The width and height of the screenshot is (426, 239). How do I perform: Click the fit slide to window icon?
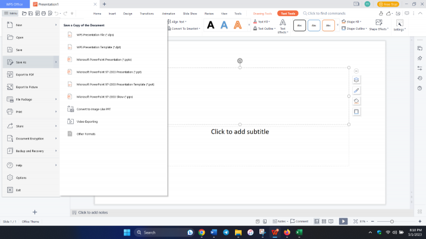click(355, 221)
